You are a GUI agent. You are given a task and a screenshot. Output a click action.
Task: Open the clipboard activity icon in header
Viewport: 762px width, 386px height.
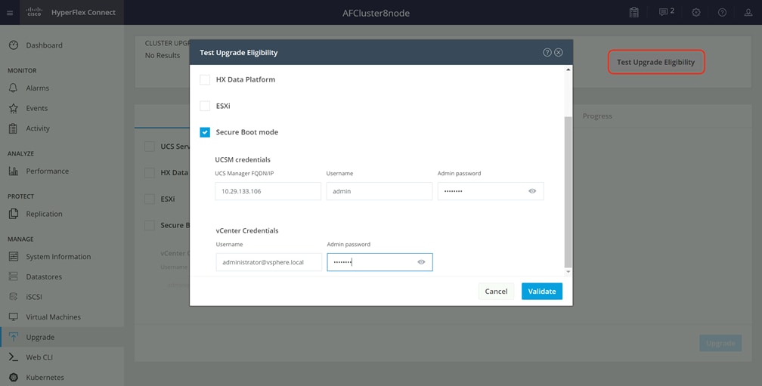pyautogui.click(x=633, y=13)
